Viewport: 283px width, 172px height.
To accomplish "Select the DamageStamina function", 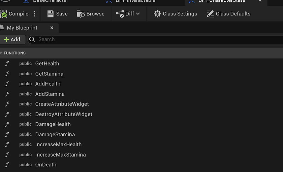I will coord(55,134).
